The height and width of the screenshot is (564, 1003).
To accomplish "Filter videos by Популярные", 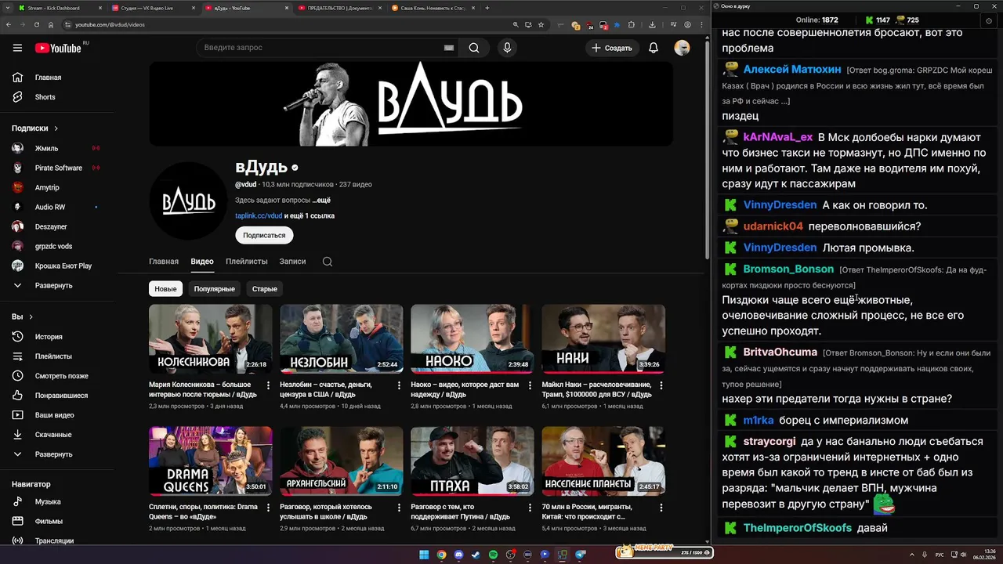I will tap(215, 289).
